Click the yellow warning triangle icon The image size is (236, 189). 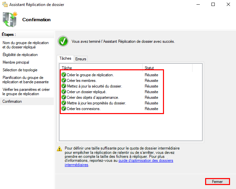tap(59, 149)
